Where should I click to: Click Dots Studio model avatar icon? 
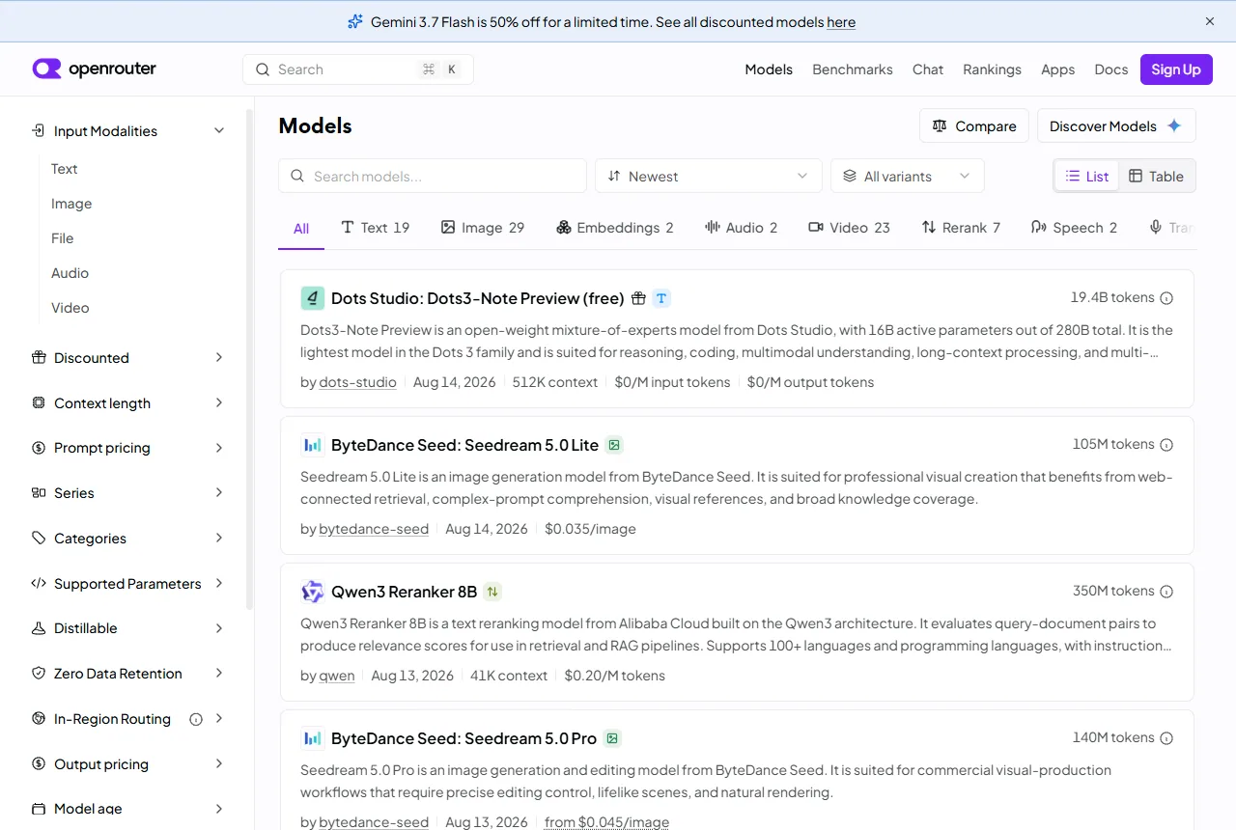click(x=312, y=298)
